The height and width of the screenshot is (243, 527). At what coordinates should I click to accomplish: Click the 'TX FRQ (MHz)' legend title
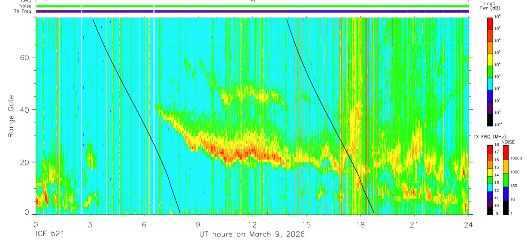(x=491, y=136)
